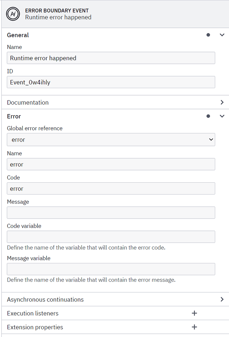Viewport: 229px width, 337px height.
Task: Click the error code variable description text
Action: pos(86,248)
